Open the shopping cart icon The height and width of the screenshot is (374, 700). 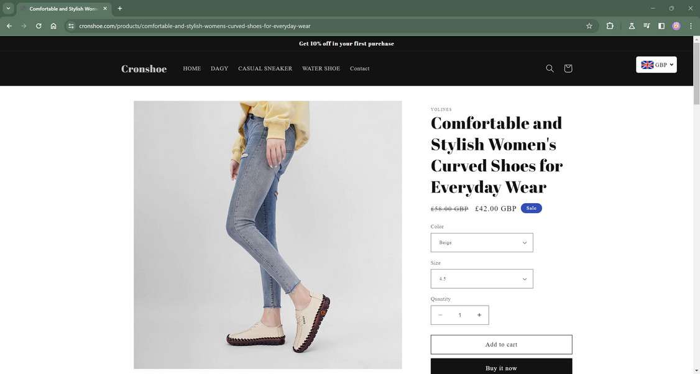tap(568, 68)
